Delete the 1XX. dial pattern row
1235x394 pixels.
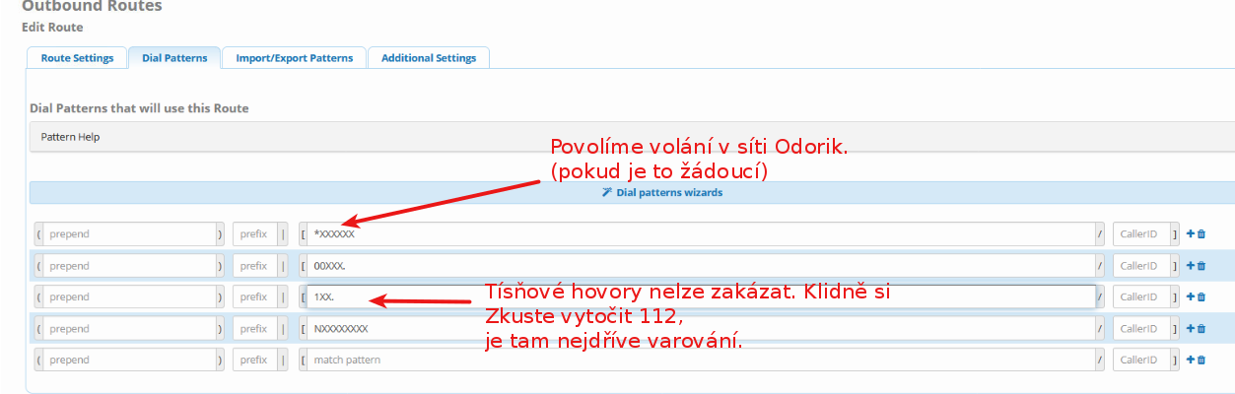point(1201,297)
